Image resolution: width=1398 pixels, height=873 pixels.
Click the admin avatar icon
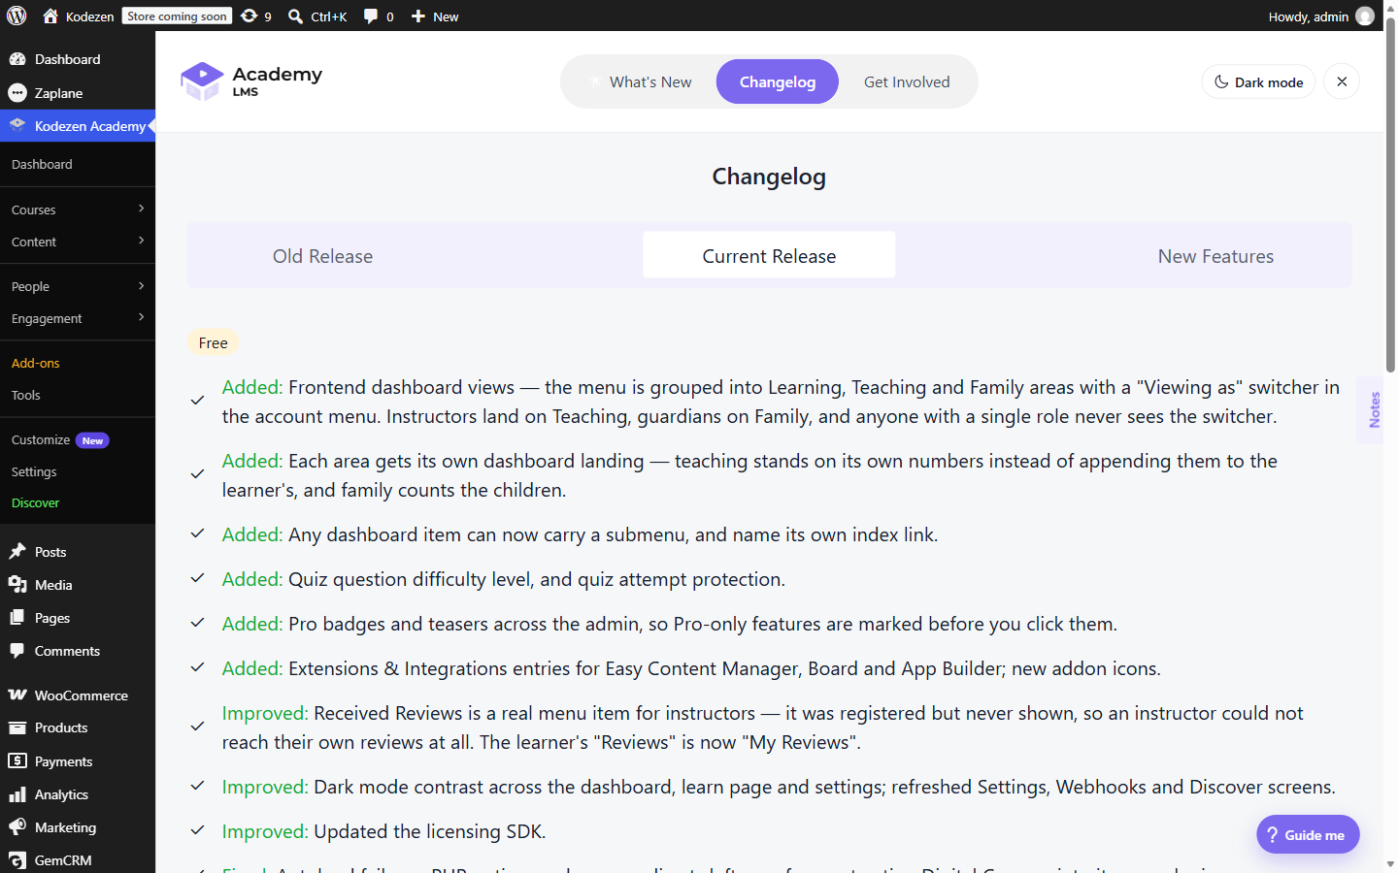[x=1365, y=16]
